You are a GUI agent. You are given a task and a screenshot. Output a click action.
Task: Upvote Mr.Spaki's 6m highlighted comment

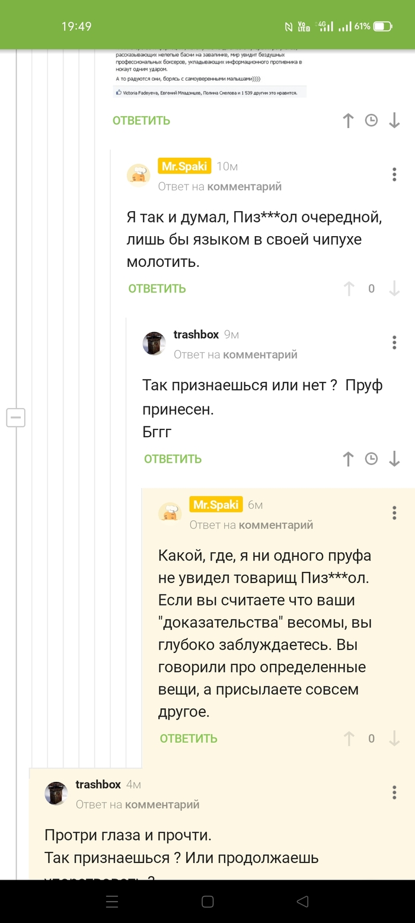tap(349, 739)
